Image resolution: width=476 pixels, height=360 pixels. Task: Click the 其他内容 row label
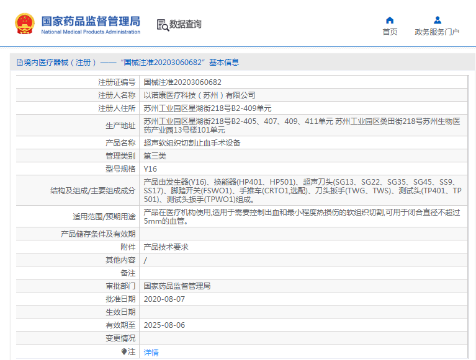click(120, 260)
